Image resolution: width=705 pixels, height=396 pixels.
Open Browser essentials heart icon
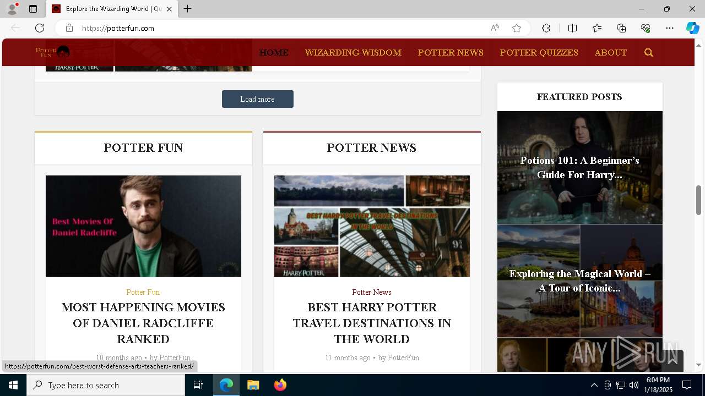point(646,28)
